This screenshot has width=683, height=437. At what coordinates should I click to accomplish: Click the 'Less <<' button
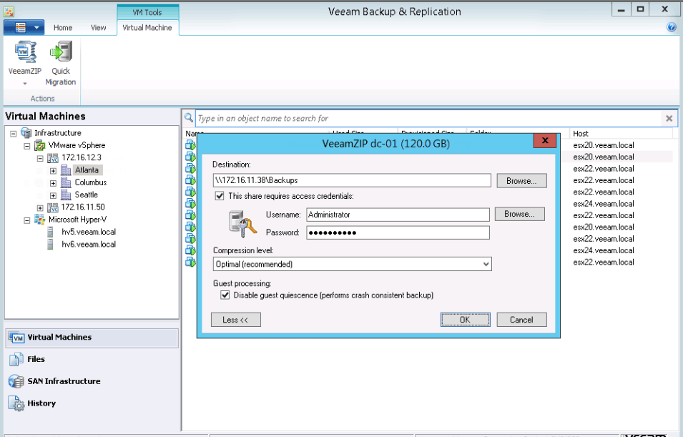pos(235,320)
